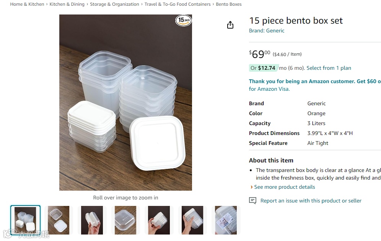381x241 pixels.
Task: Click the report issue speech bubble icon
Action: [x=252, y=201]
